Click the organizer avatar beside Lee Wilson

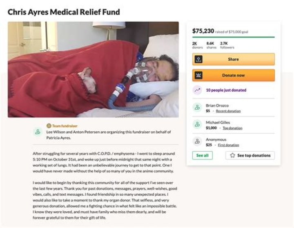(38, 132)
